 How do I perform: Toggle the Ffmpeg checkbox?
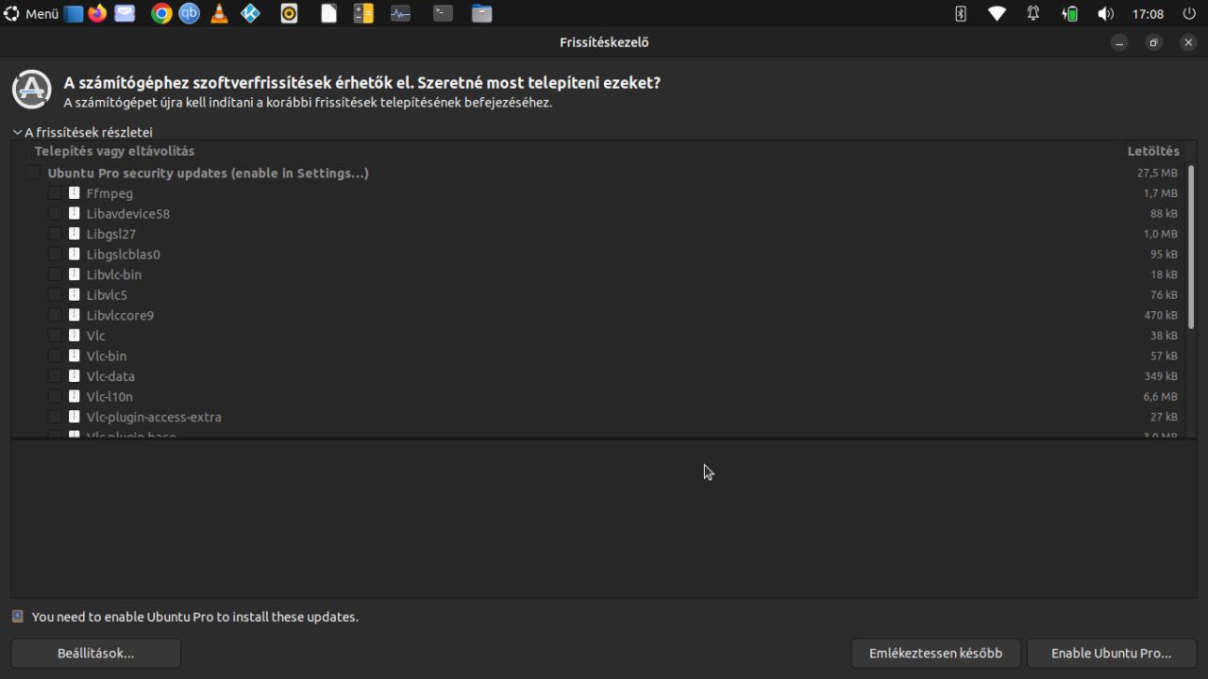click(55, 193)
